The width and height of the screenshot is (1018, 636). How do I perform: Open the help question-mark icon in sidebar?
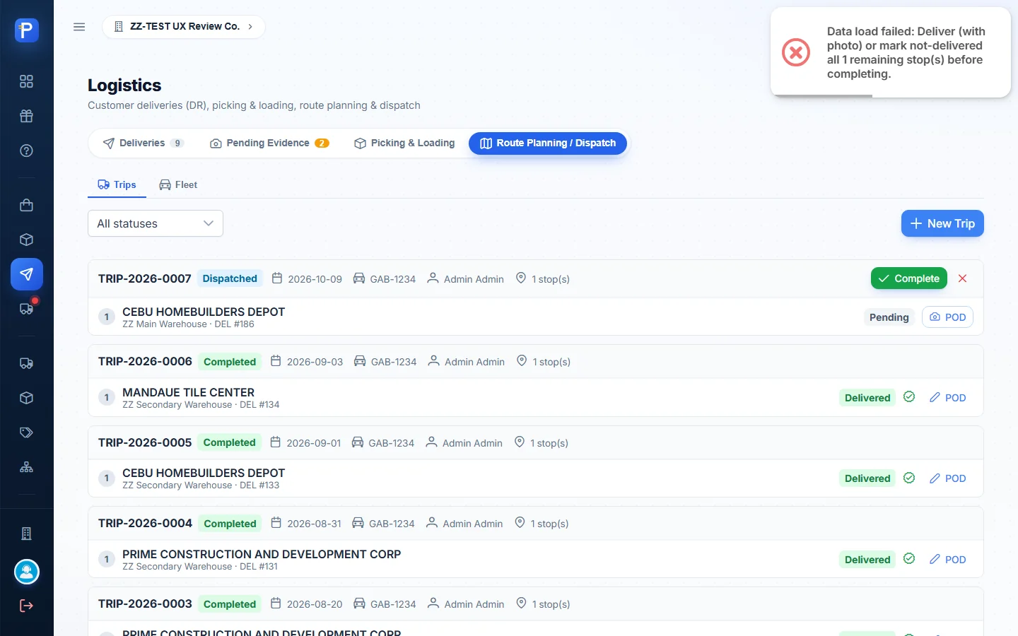click(x=27, y=151)
